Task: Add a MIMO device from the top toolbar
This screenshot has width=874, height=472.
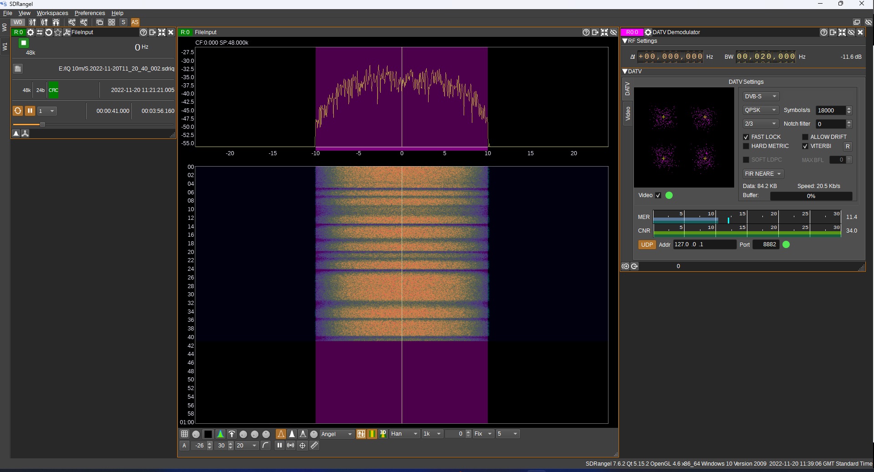Action: (56, 22)
